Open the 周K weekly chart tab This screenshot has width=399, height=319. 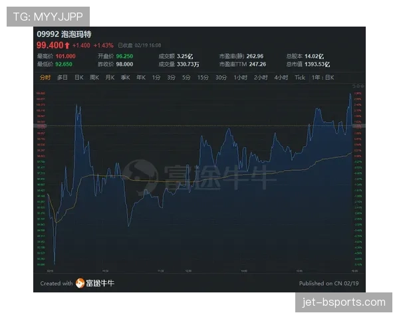point(94,77)
